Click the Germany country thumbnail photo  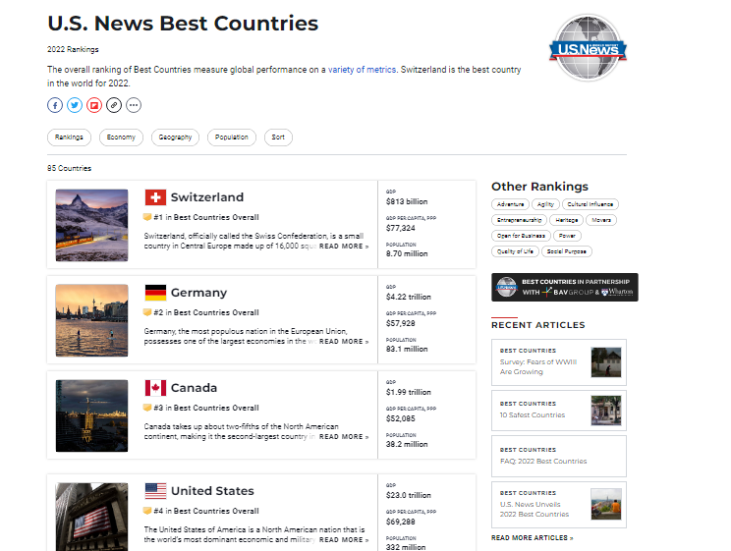pos(91,320)
